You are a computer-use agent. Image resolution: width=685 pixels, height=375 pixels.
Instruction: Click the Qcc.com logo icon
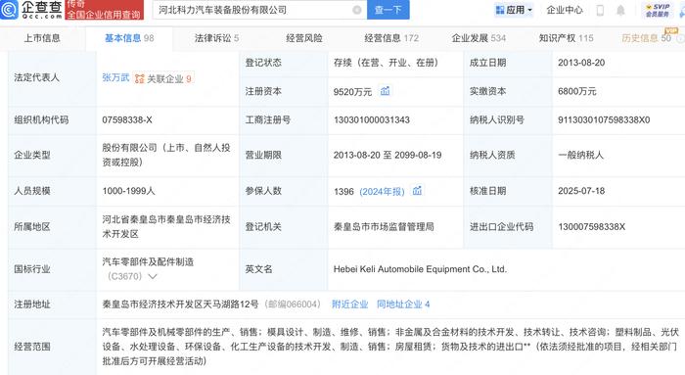9,10
